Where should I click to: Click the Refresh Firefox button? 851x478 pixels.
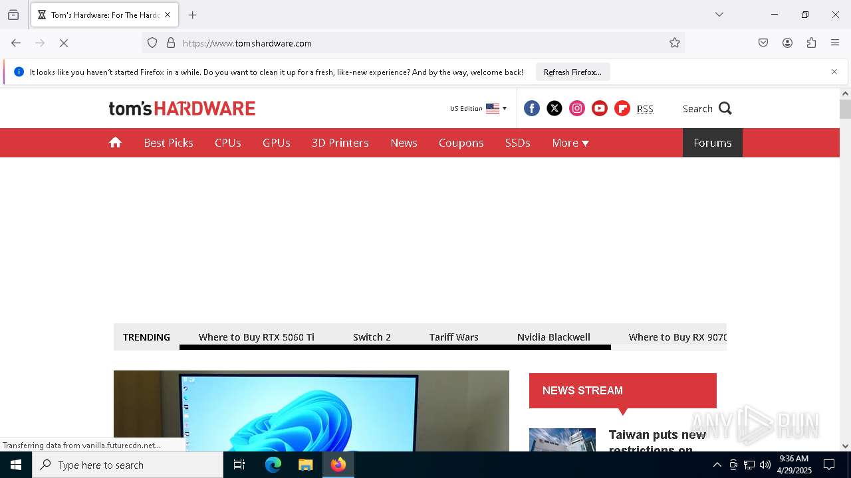pyautogui.click(x=572, y=72)
